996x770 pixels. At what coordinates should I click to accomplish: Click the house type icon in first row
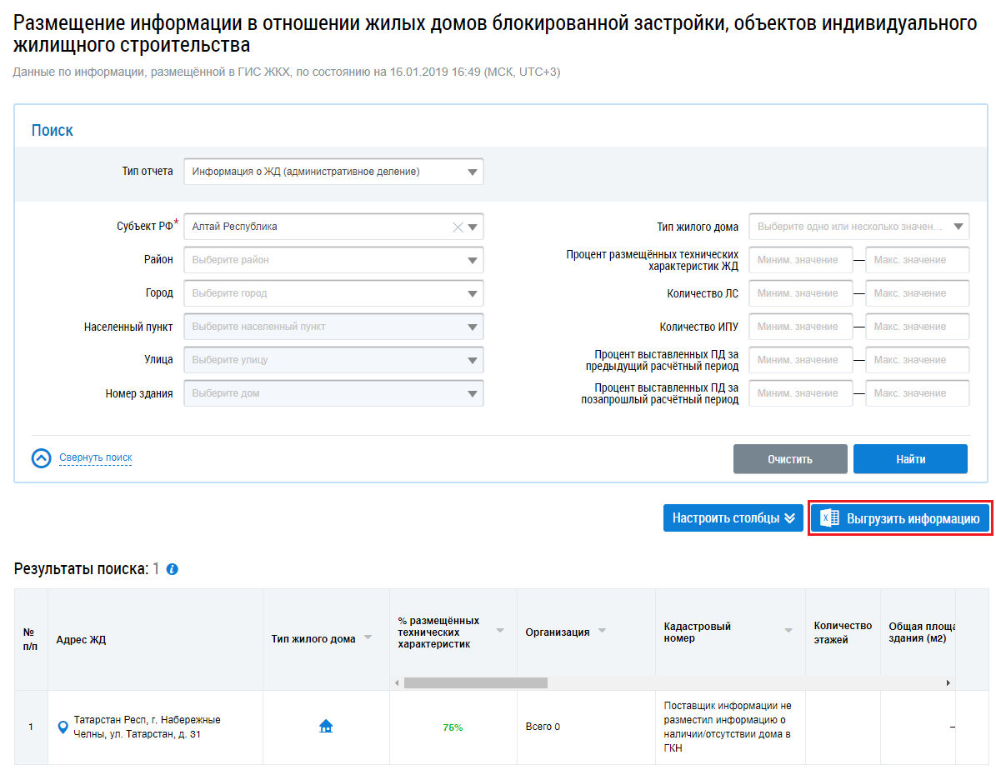(x=326, y=727)
